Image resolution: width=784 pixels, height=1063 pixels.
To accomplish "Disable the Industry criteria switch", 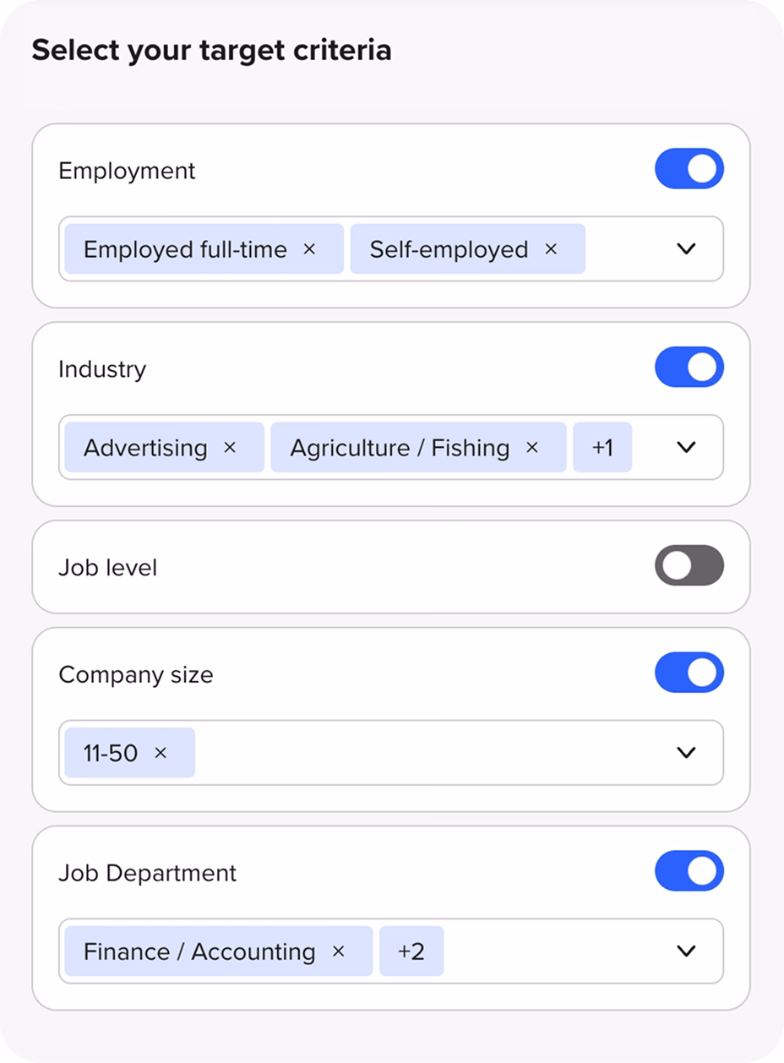I will coord(689,368).
